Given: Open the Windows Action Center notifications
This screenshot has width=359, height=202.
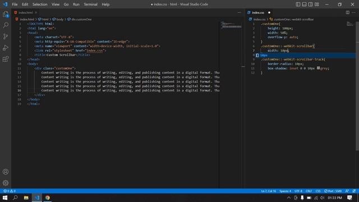Looking at the screenshot, I should [x=349, y=198].
